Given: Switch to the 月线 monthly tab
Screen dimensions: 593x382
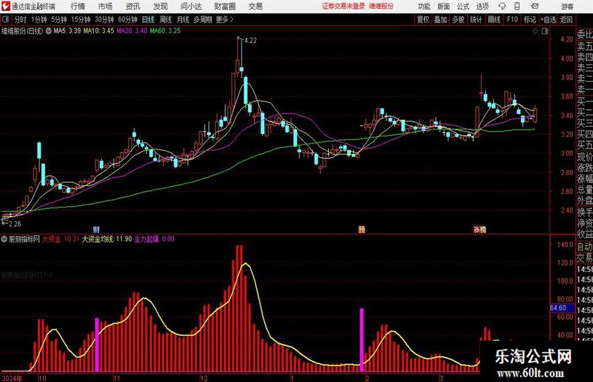Looking at the screenshot, I should tap(183, 19).
